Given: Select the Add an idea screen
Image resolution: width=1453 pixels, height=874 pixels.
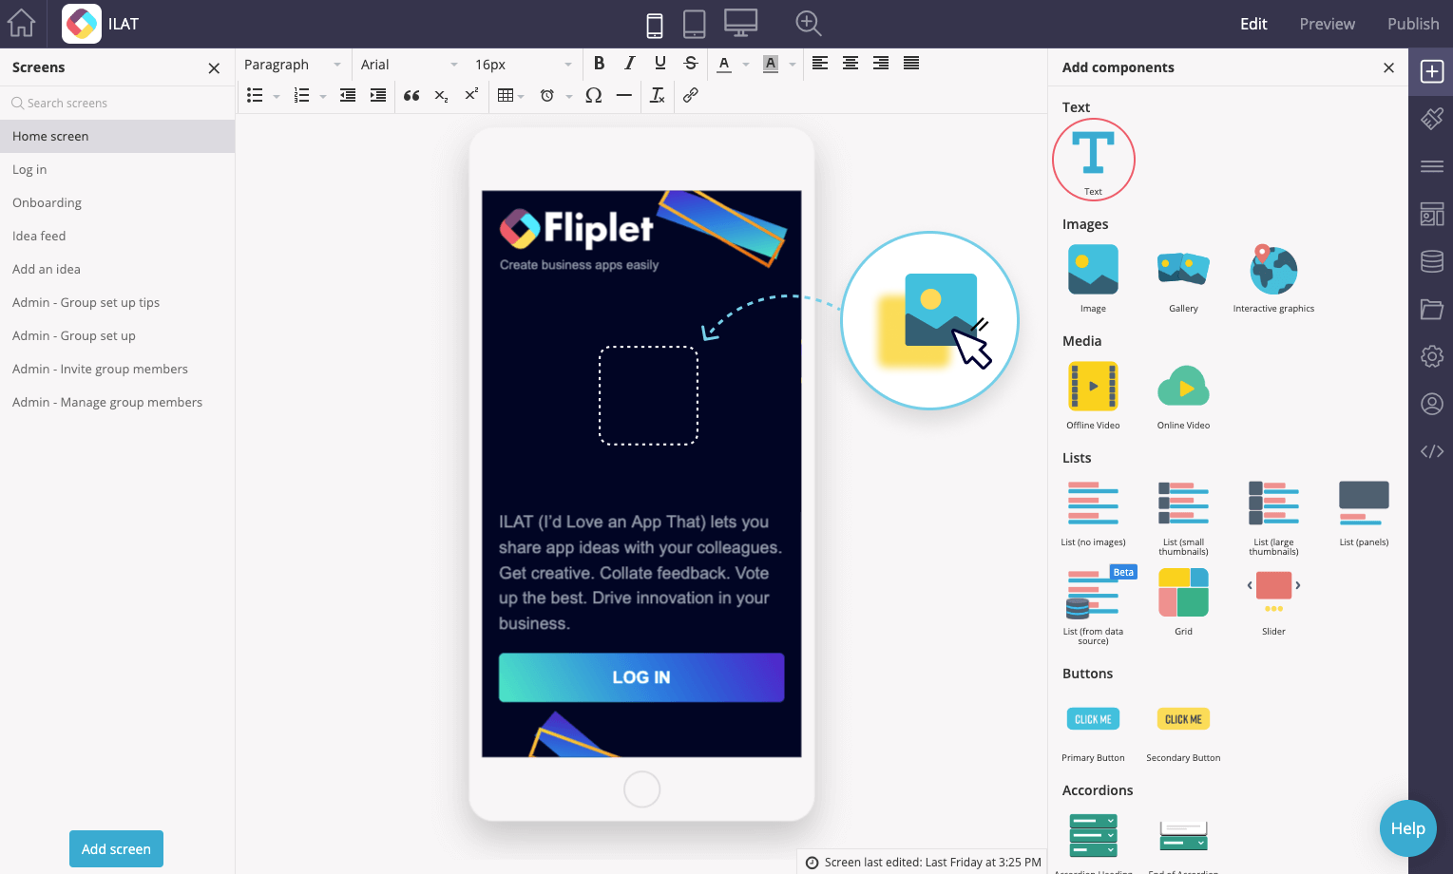Looking at the screenshot, I should [x=117, y=269].
